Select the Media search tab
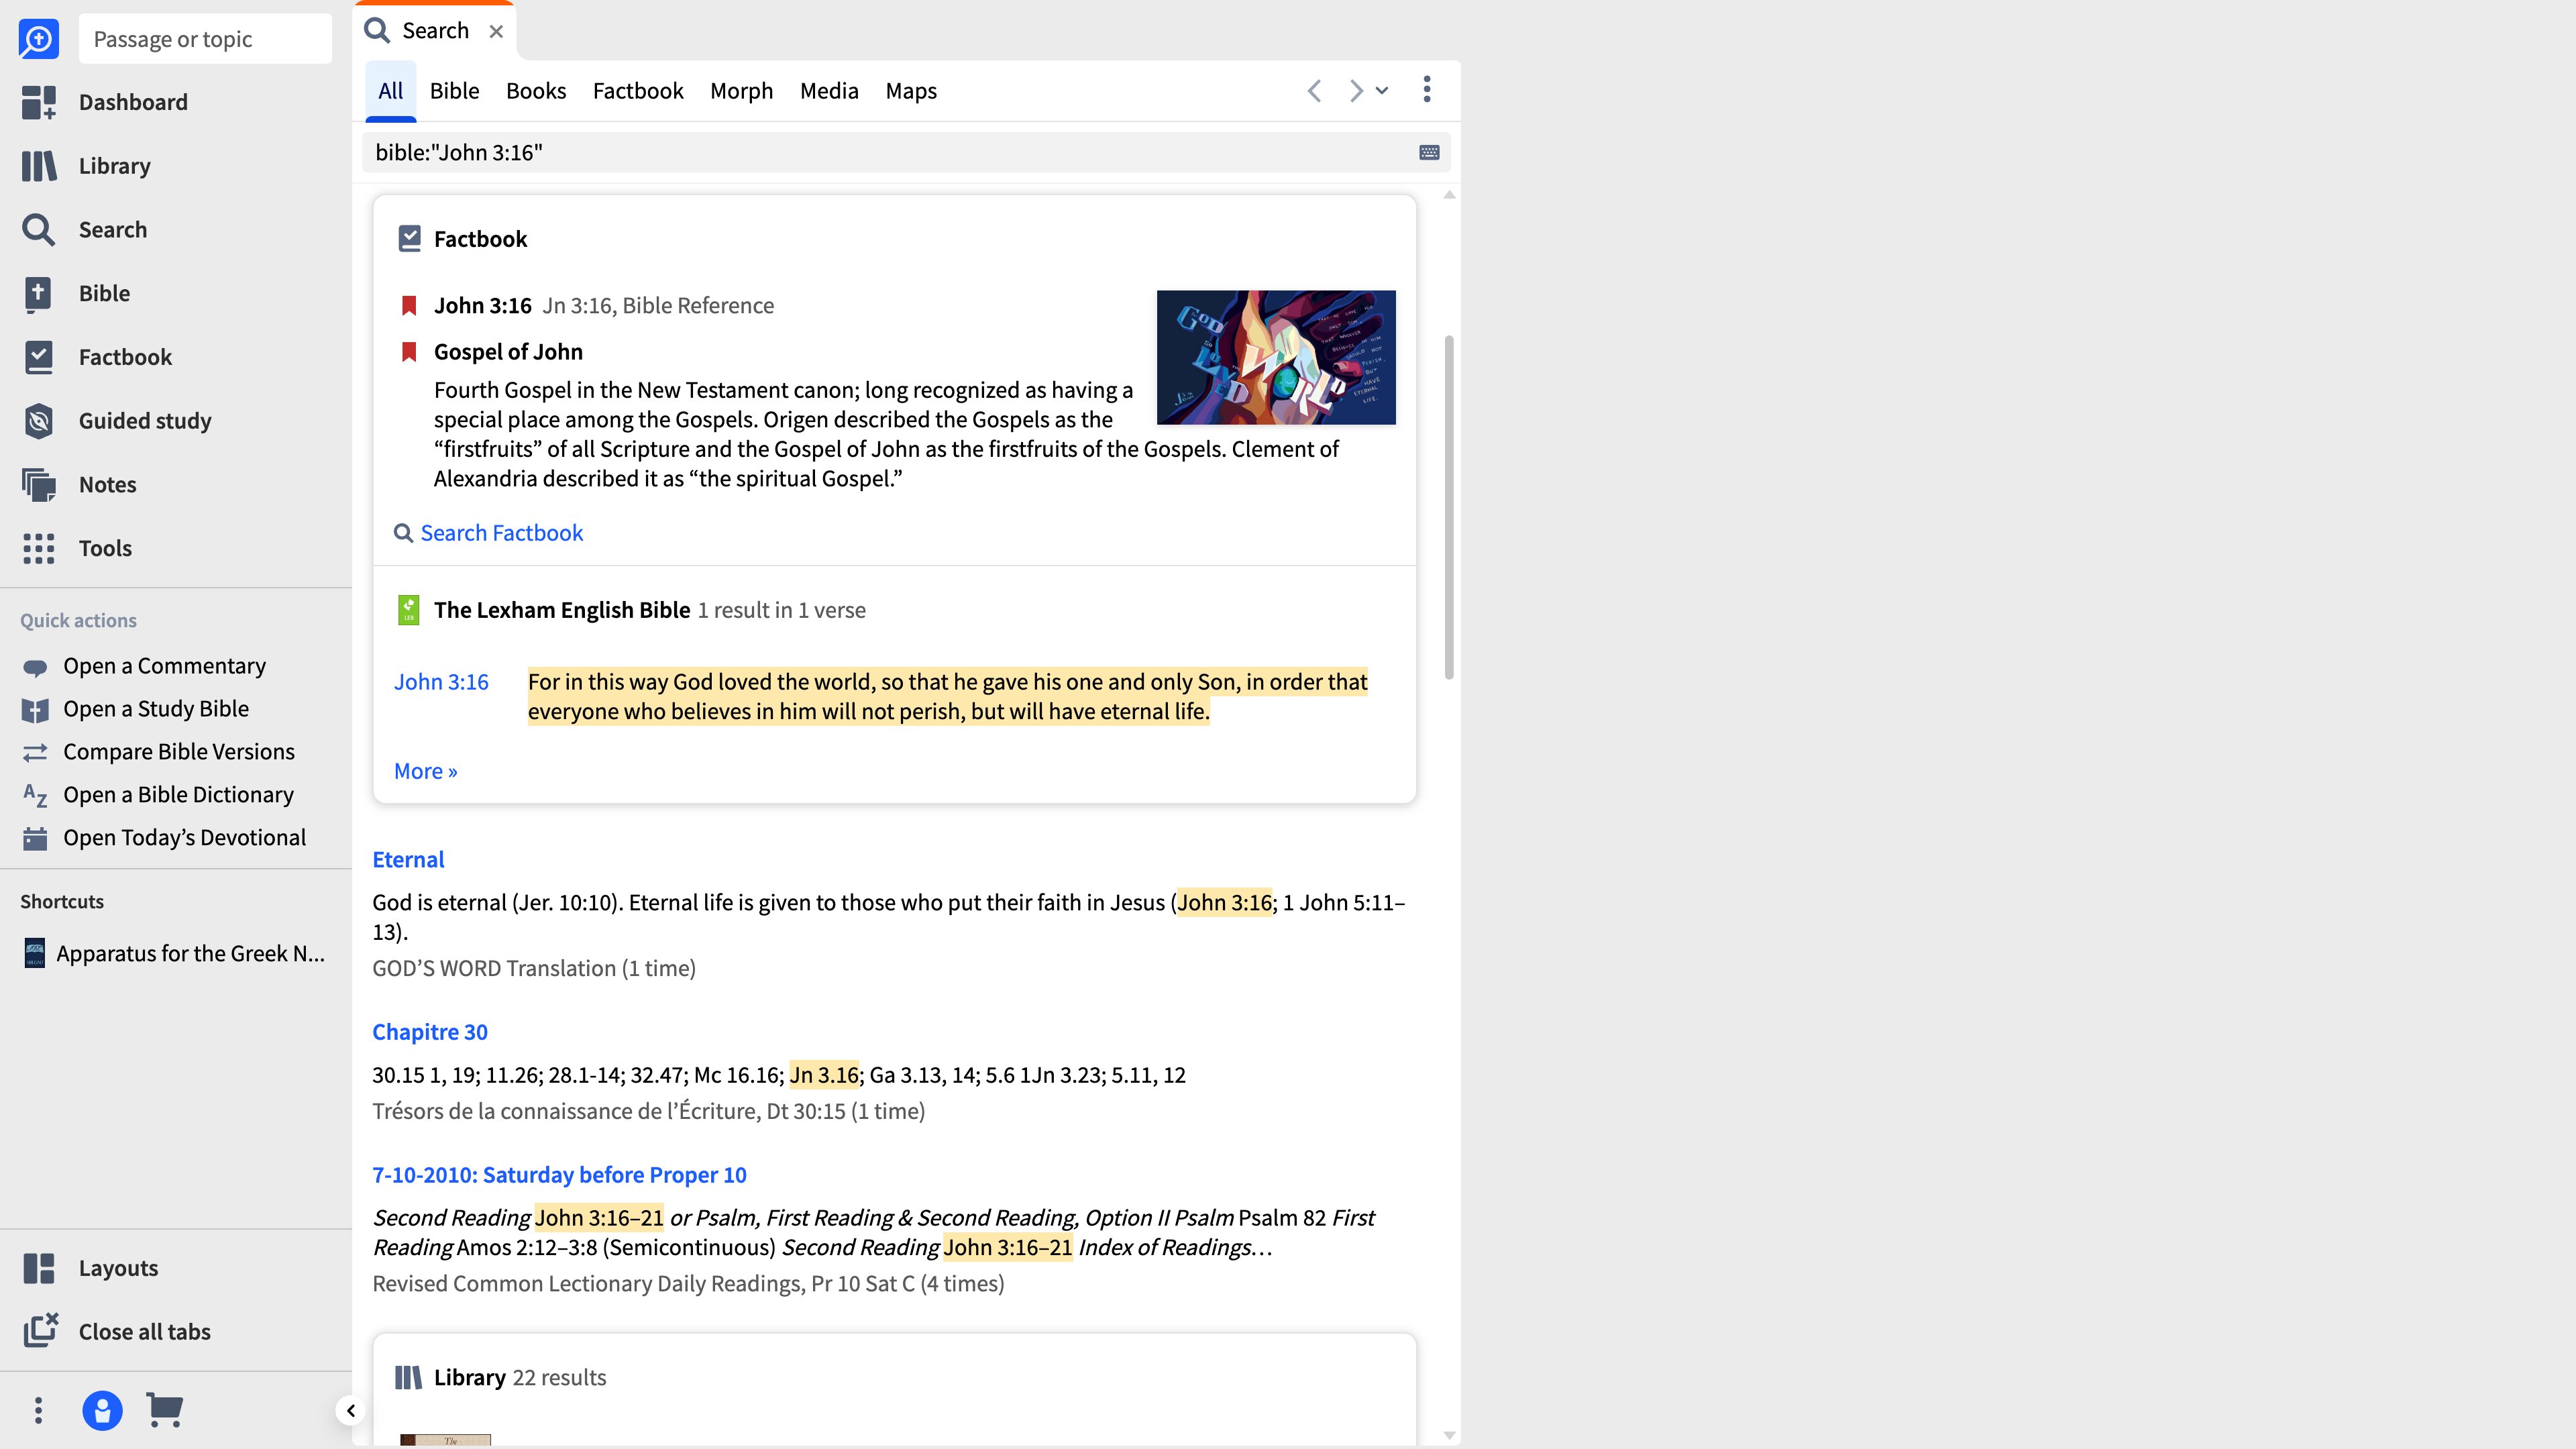The image size is (2576, 1449). coord(829,91)
